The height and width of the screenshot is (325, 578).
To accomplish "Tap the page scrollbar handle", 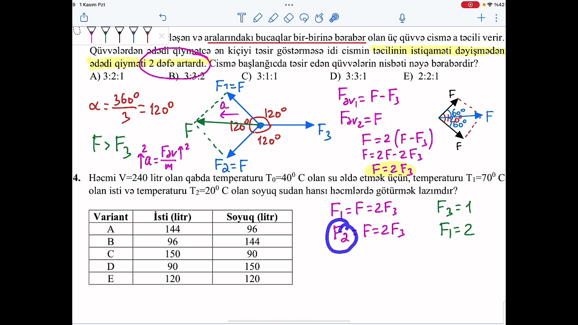I will coord(289,321).
